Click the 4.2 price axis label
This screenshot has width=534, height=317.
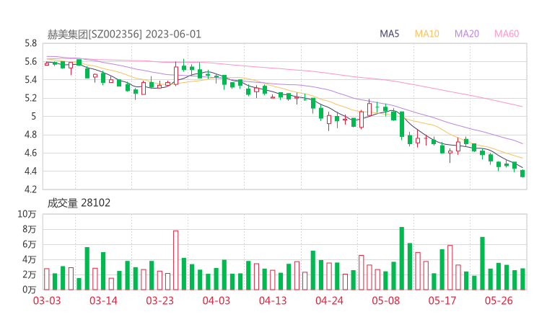30,189
